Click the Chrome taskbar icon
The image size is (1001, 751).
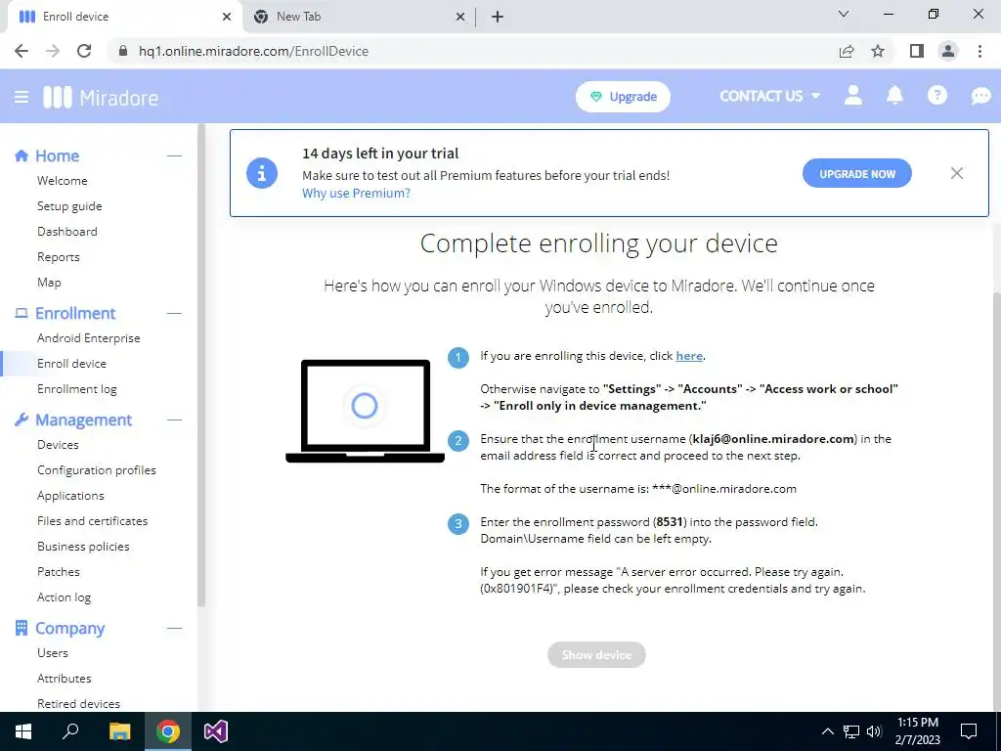[x=168, y=731]
